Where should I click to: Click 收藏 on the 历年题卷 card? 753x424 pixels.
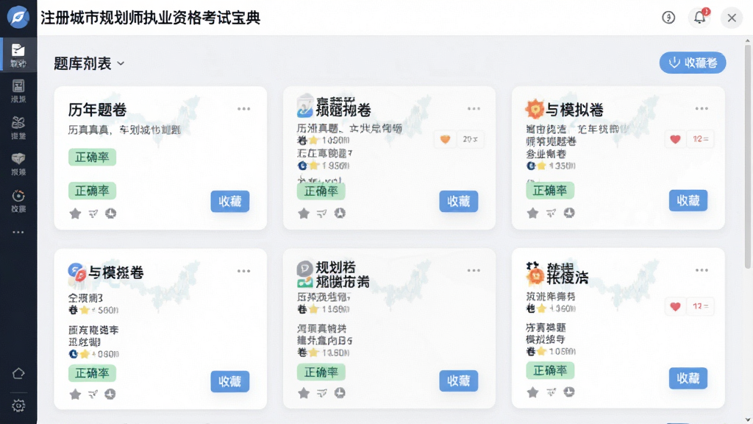(x=230, y=202)
